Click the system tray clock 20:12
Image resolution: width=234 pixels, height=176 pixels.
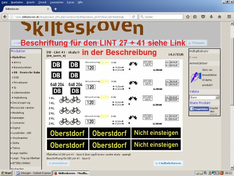(x=228, y=173)
